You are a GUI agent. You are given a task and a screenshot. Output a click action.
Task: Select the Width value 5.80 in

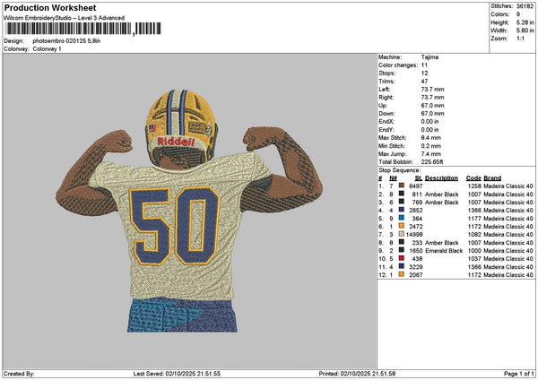pos(525,30)
